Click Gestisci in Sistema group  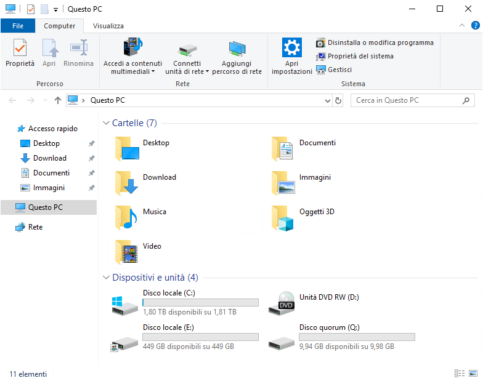click(334, 70)
